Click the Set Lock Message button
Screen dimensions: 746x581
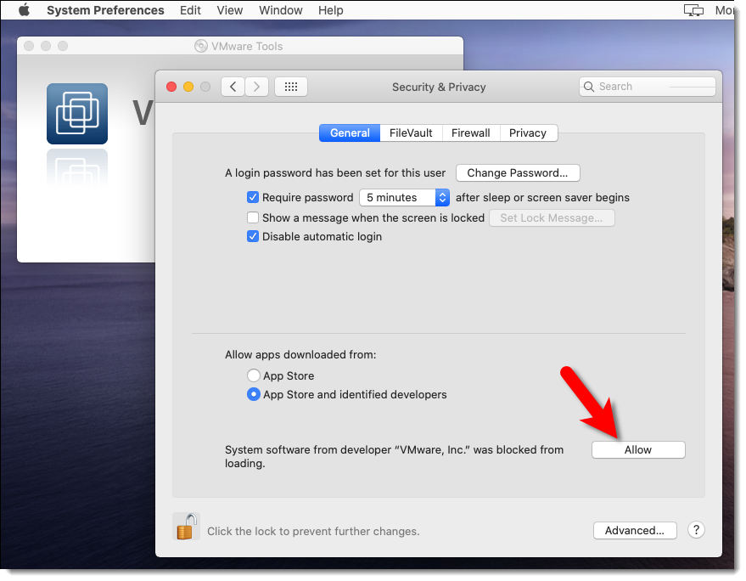(x=552, y=218)
